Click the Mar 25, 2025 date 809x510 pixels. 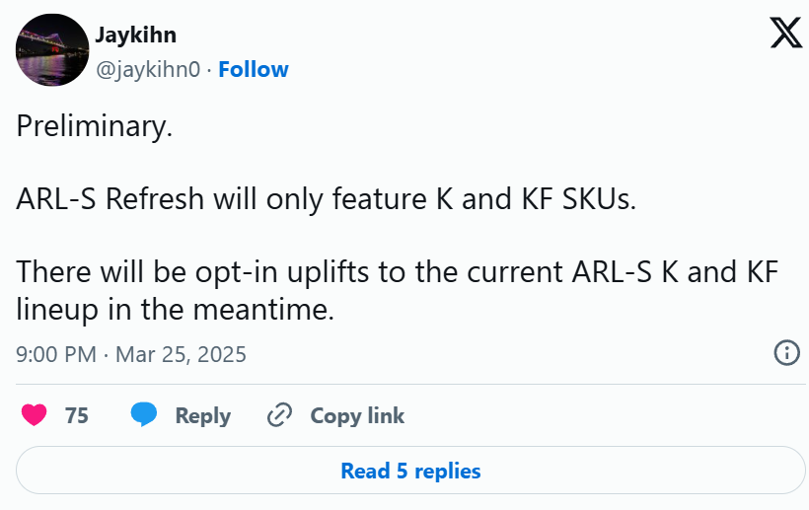point(181,354)
